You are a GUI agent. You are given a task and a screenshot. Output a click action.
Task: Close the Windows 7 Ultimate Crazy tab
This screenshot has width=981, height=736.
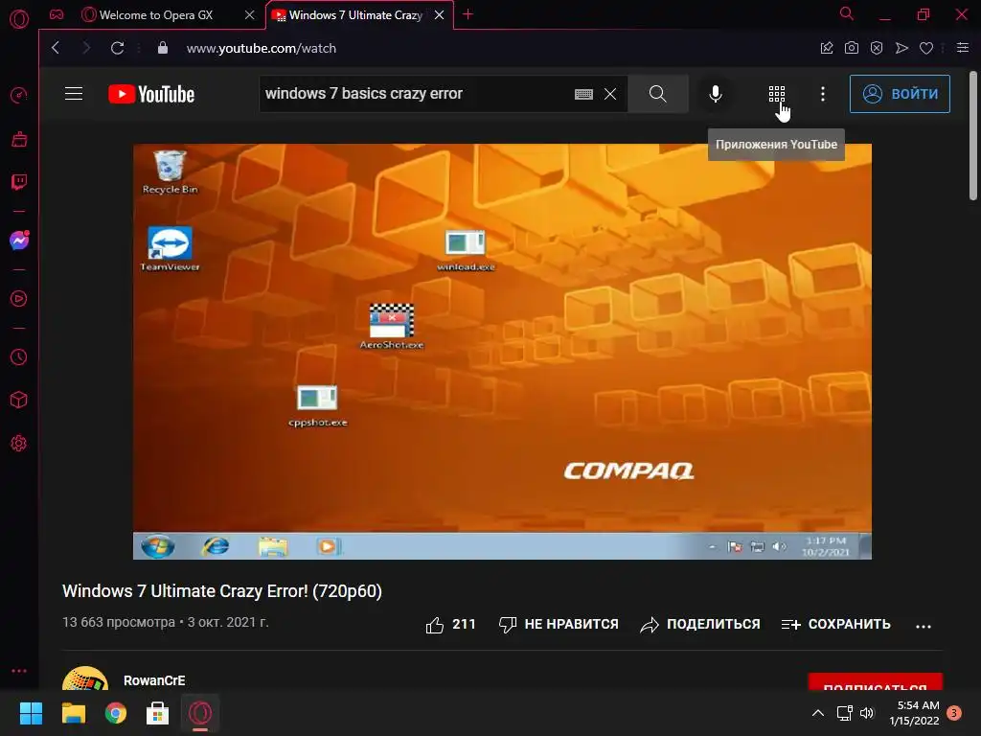[x=439, y=15]
